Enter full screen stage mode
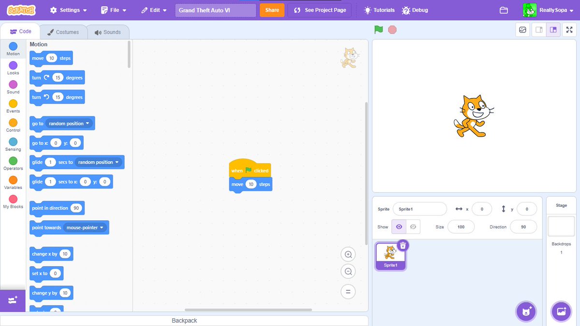Screen dimensions: 580x326 click(569, 29)
